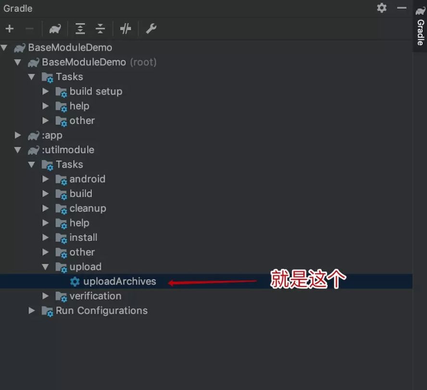Click the cleanup folder icon

pyautogui.click(x=61, y=209)
